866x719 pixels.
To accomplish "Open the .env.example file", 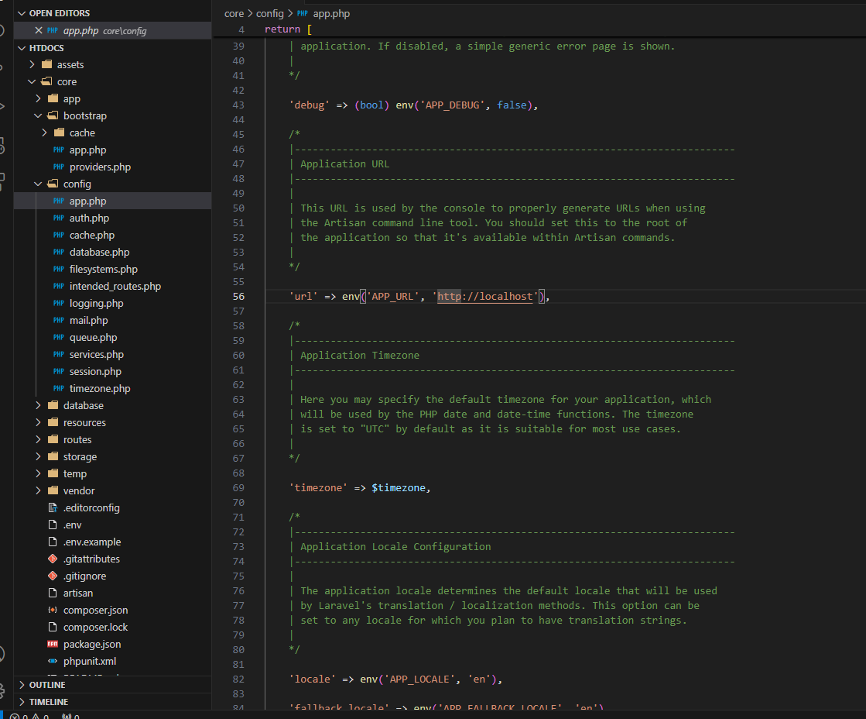I will click(x=92, y=542).
